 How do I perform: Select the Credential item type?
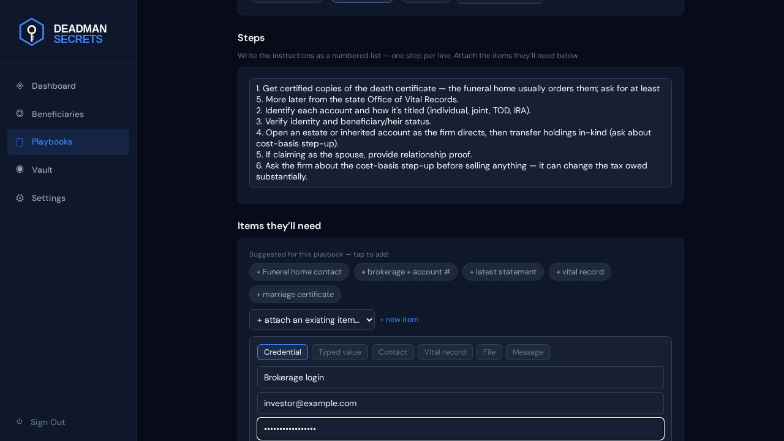(x=282, y=352)
